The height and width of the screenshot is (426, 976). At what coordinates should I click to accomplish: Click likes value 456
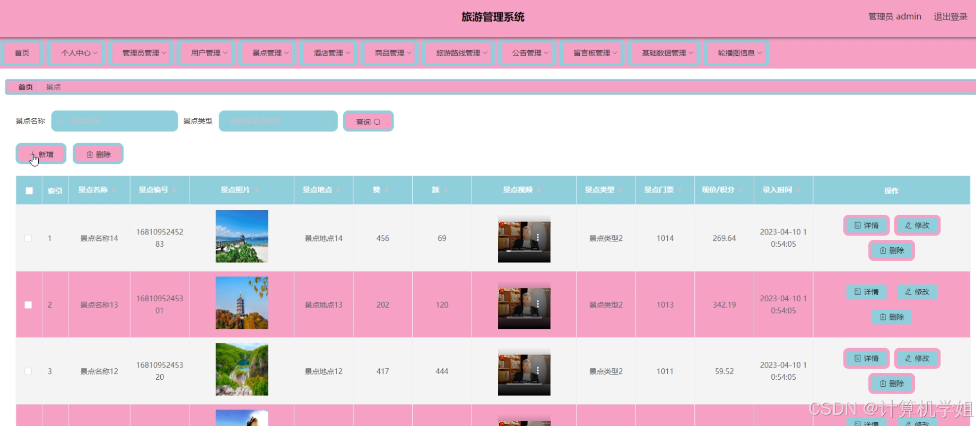pyautogui.click(x=383, y=238)
